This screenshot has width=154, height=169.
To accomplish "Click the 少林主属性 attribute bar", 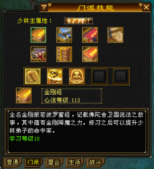I will point(78,21).
